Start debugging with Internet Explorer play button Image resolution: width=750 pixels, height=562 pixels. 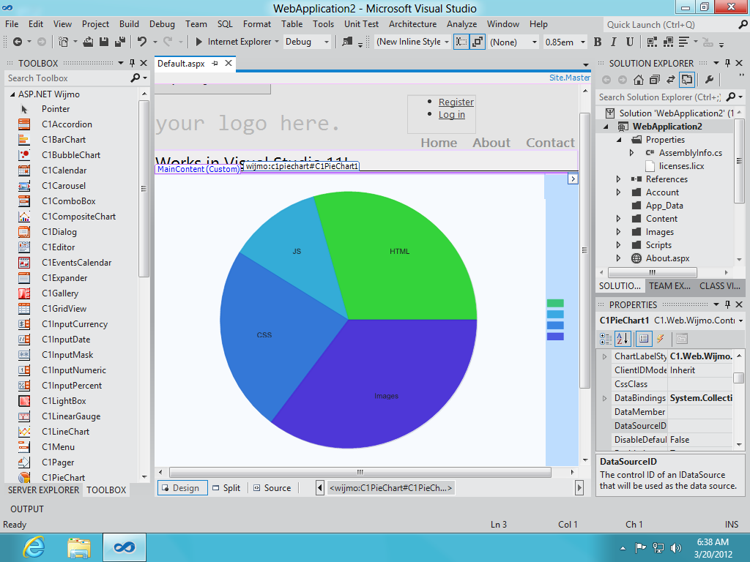199,42
